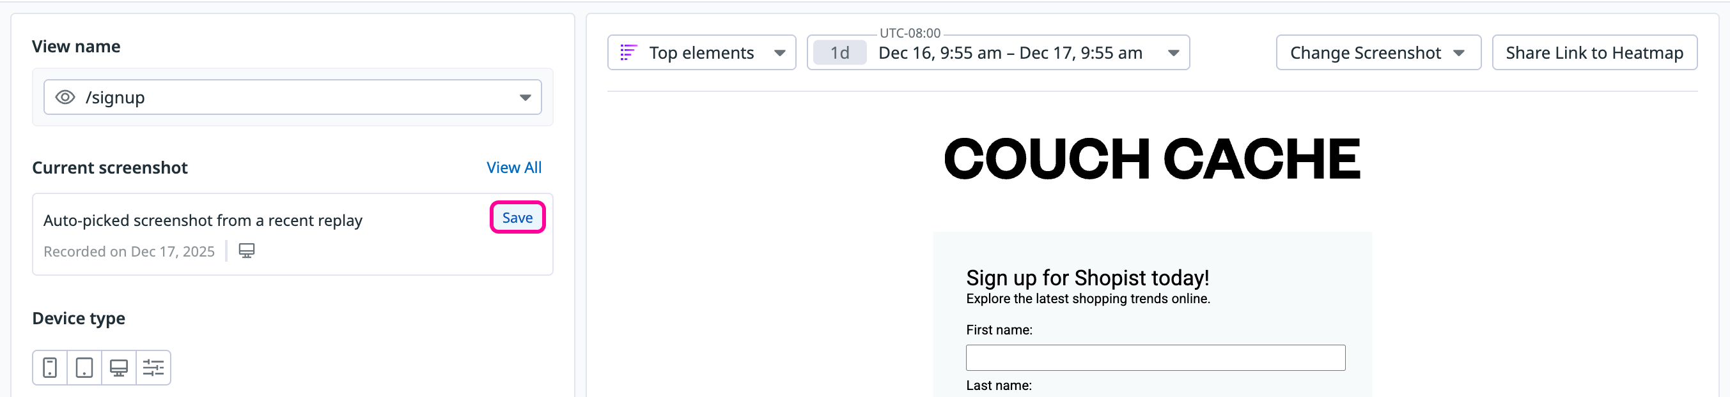1730x397 pixels.
Task: Click Share Link to Heatmap button
Action: [x=1594, y=52]
